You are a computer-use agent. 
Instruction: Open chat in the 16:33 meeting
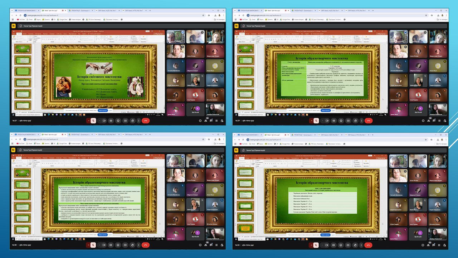click(434, 245)
